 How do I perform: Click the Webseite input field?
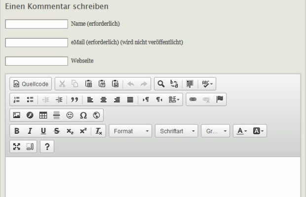pos(37,61)
